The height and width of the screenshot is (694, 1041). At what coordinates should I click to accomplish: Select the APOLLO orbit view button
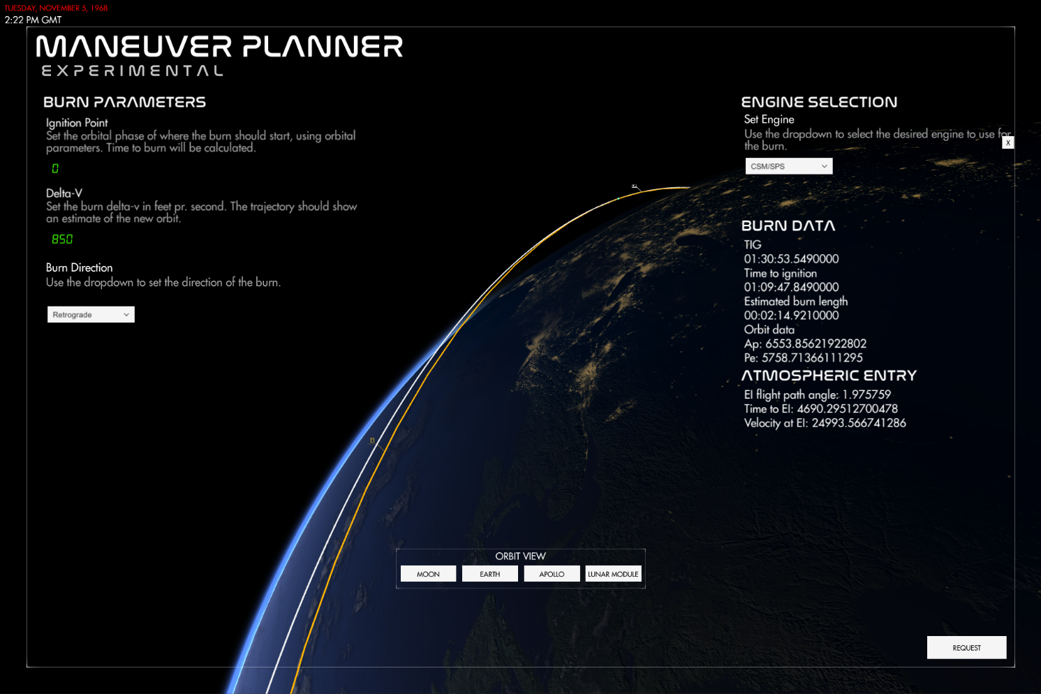(552, 574)
